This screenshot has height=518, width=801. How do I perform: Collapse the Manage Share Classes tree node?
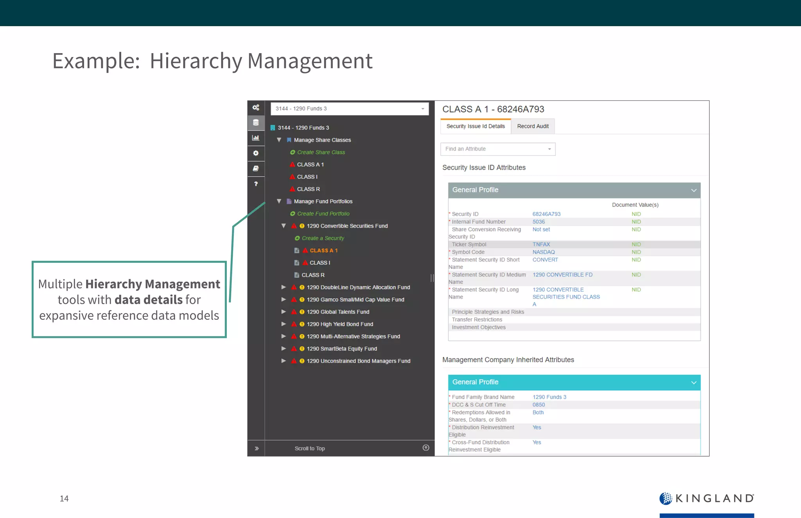(x=279, y=140)
